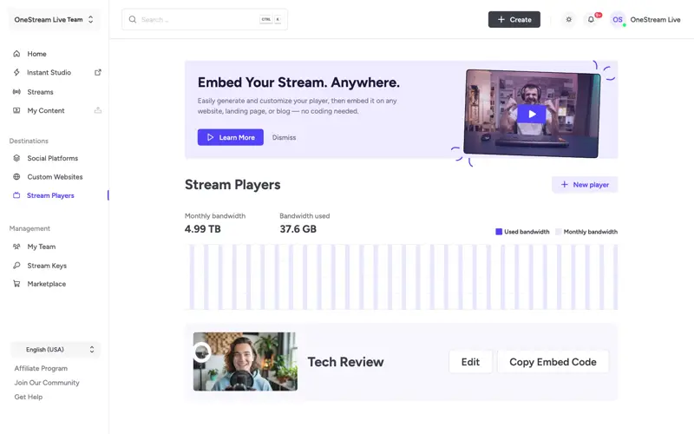Click the Learn More button
The width and height of the screenshot is (694, 434).
click(x=230, y=137)
